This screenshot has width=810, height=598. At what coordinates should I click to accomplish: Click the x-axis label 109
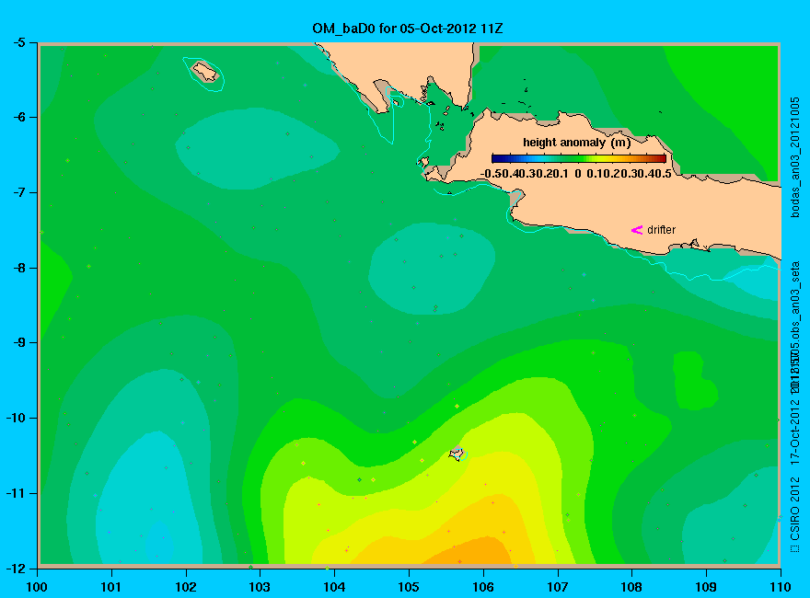click(x=706, y=587)
